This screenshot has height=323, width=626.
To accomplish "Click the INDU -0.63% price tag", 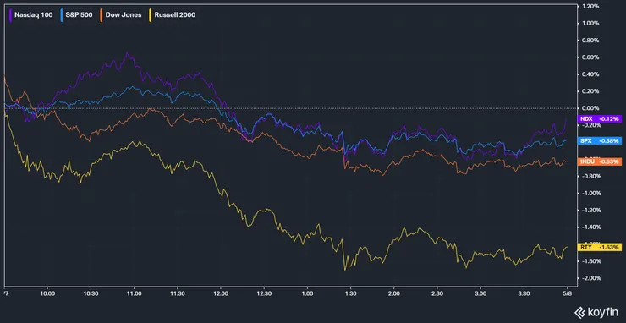I will pyautogui.click(x=600, y=161).
